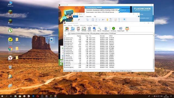Open Opera from the taskbar
Image resolution: width=174 pixels, height=98 pixels.
[x=38, y=96]
